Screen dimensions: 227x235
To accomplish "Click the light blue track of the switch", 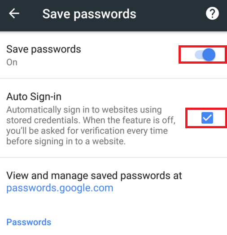I will click(199, 55).
